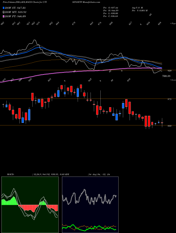Click the 833 price level label
This screenshot has height=233, width=176.
click(x=169, y=126)
